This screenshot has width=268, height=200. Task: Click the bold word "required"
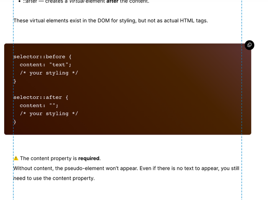(89, 158)
